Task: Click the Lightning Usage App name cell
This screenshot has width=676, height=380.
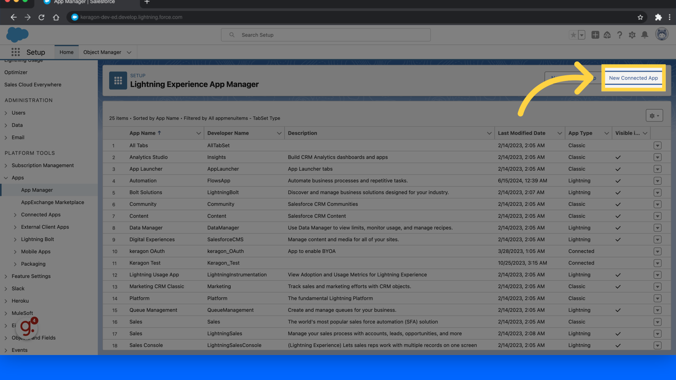Action: point(154,275)
